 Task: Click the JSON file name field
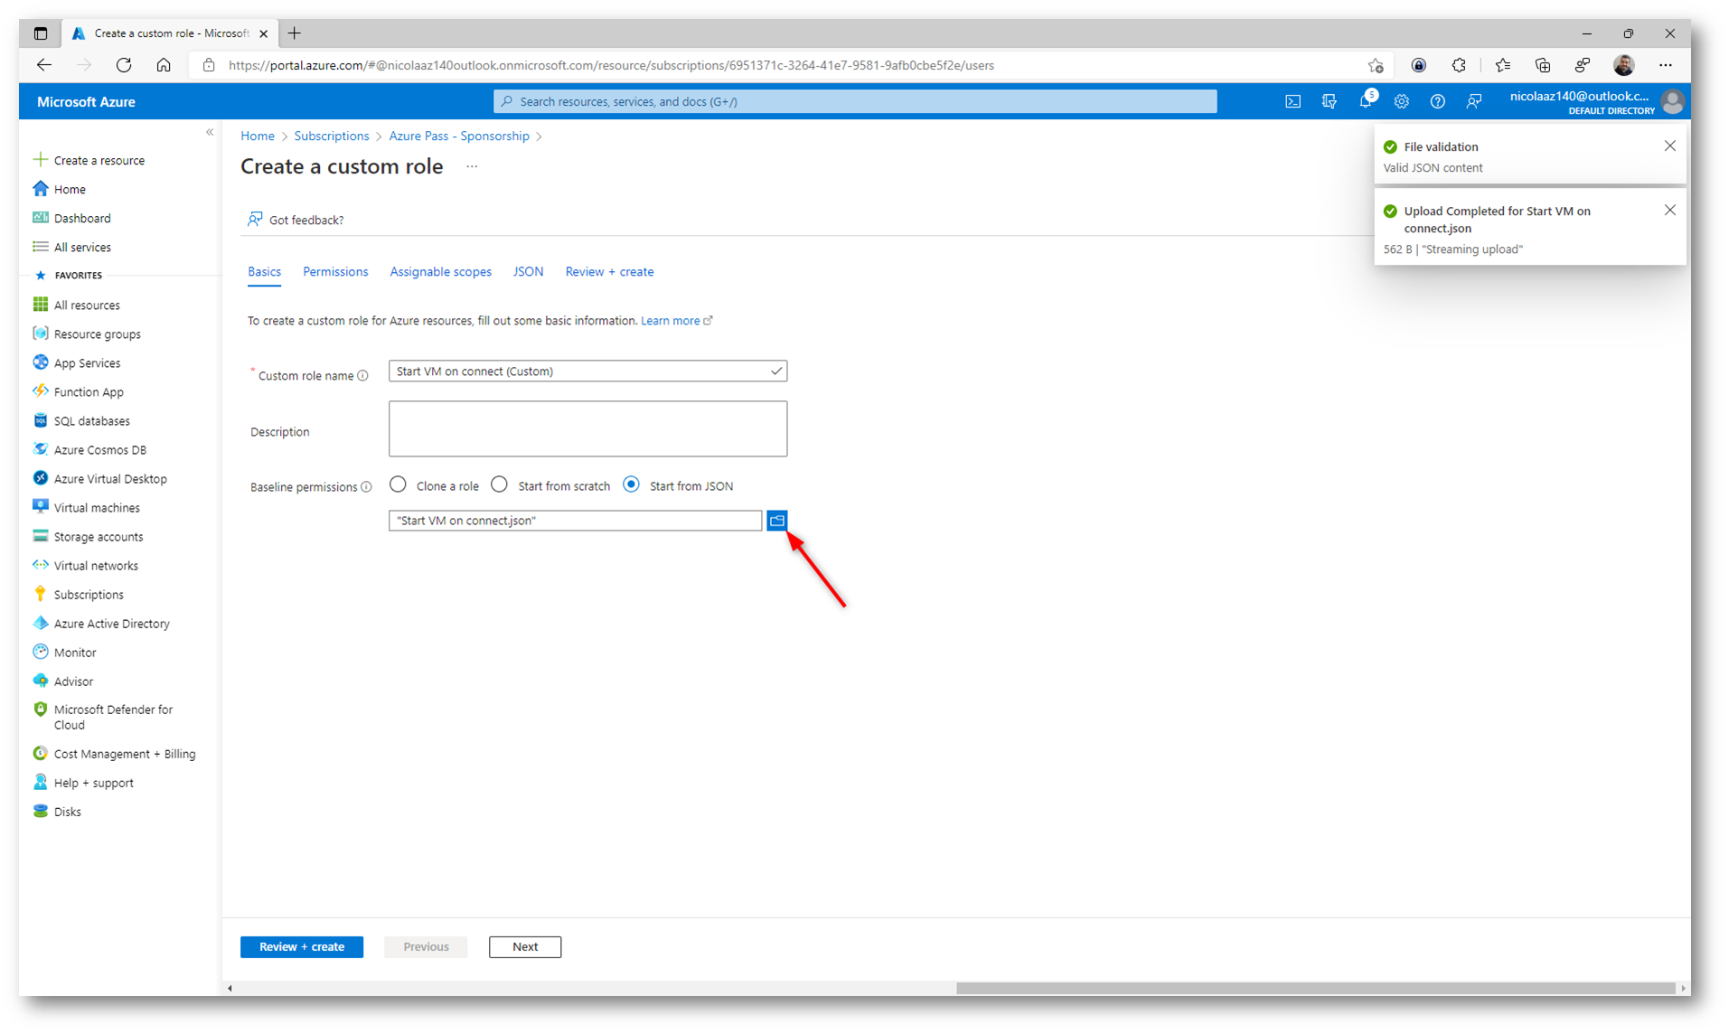coord(575,521)
